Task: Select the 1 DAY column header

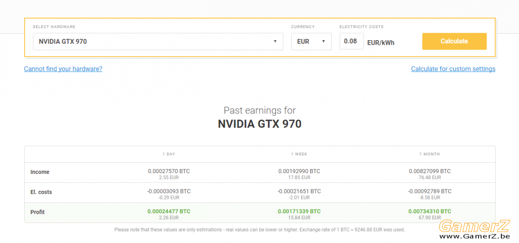Action: click(169, 154)
